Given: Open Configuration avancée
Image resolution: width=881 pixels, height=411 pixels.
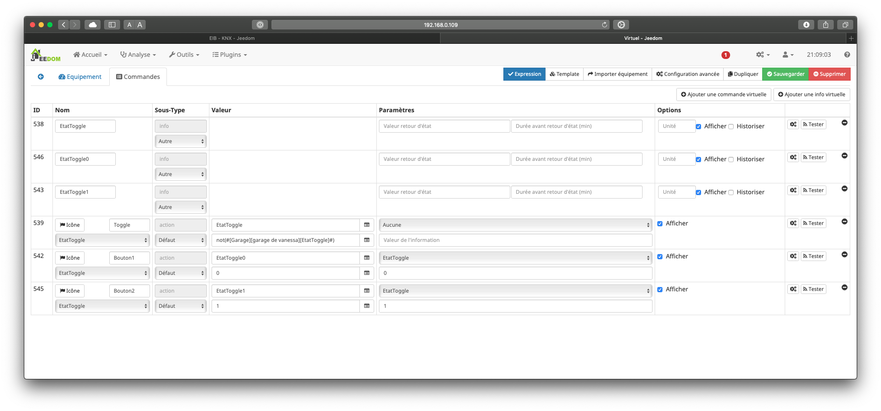Looking at the screenshot, I should pos(688,74).
